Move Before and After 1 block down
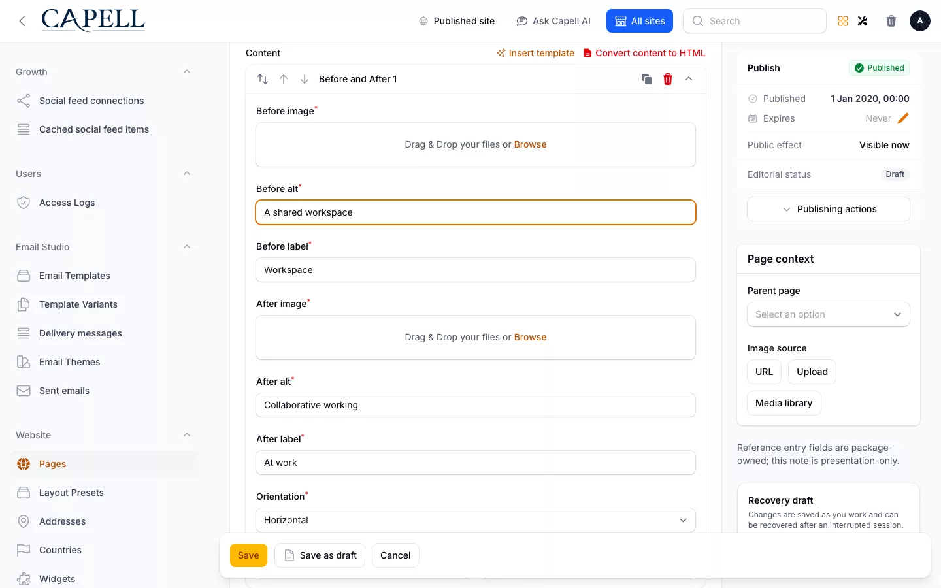The width and height of the screenshot is (941, 588). 305,79
